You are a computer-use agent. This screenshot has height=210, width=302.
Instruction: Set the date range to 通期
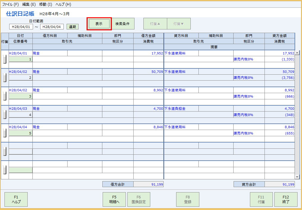coord(73,26)
